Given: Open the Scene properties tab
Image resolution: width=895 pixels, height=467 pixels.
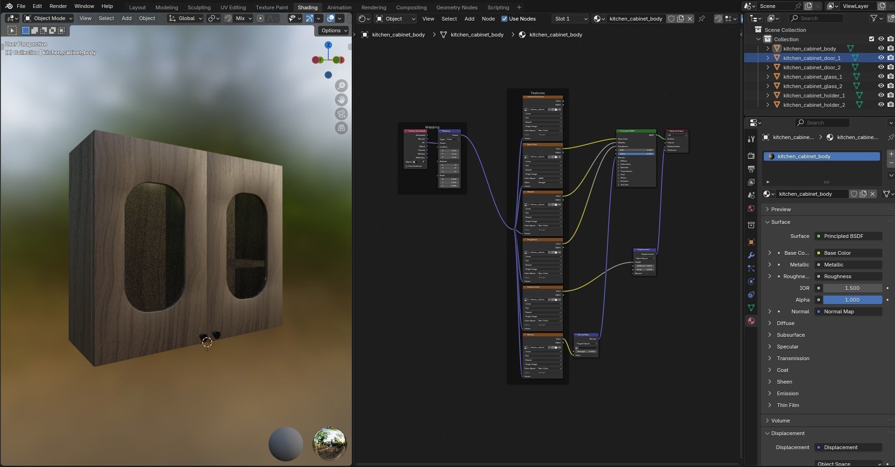Looking at the screenshot, I should click(751, 195).
